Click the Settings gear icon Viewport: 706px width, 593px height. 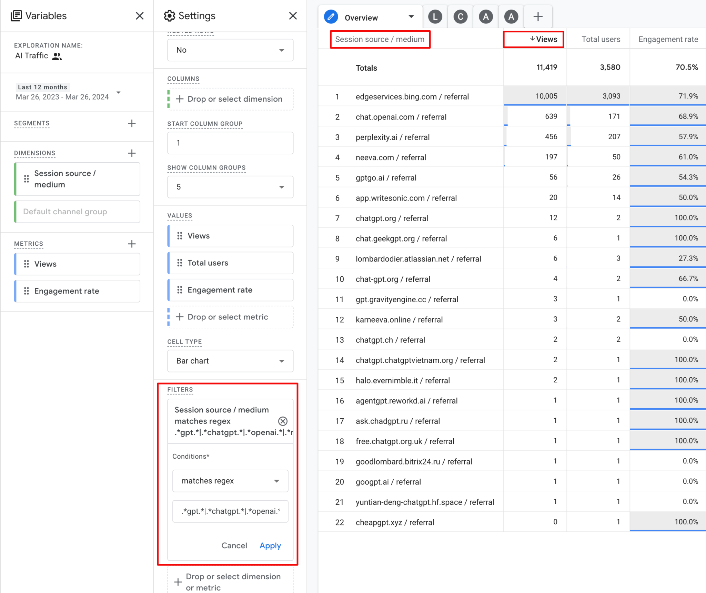tap(169, 16)
